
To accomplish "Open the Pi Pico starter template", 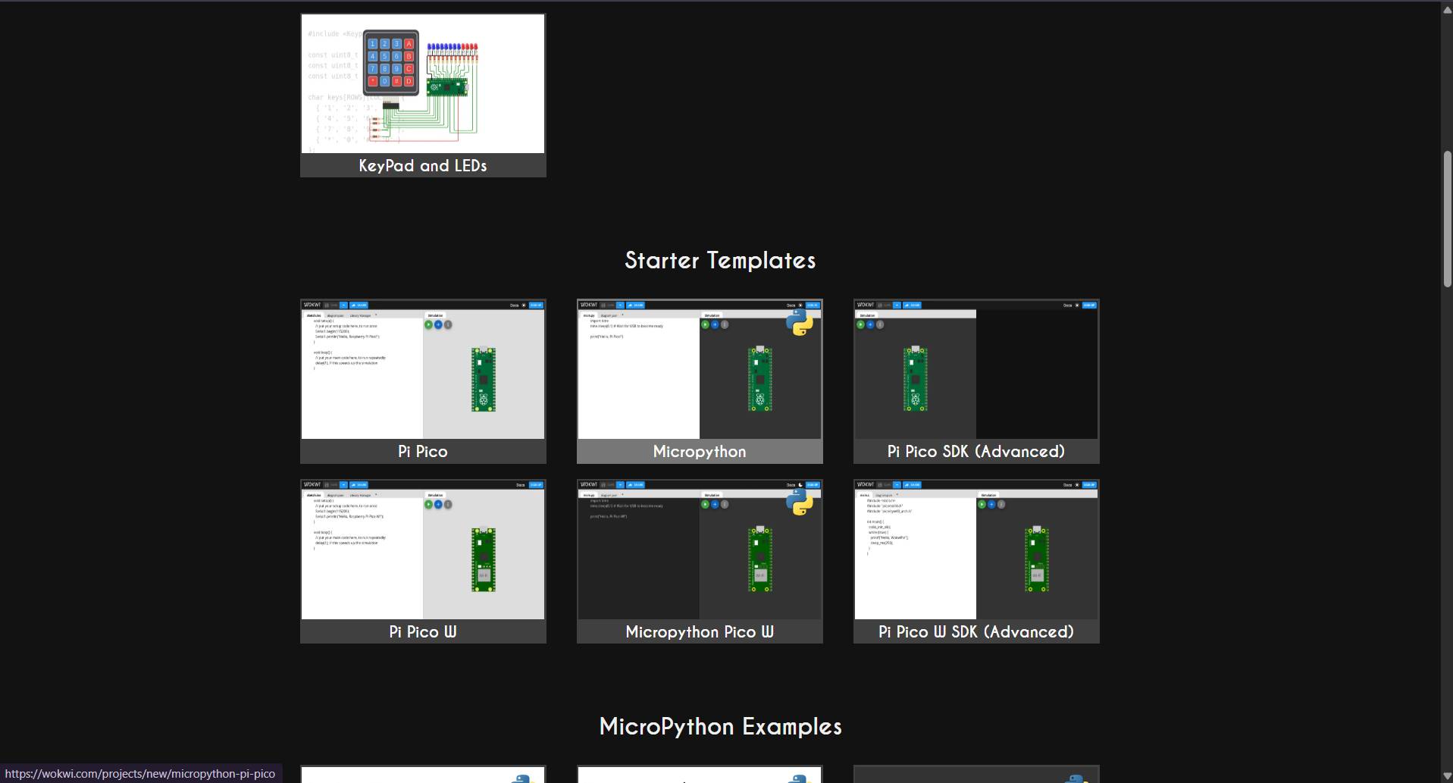I will (x=423, y=381).
